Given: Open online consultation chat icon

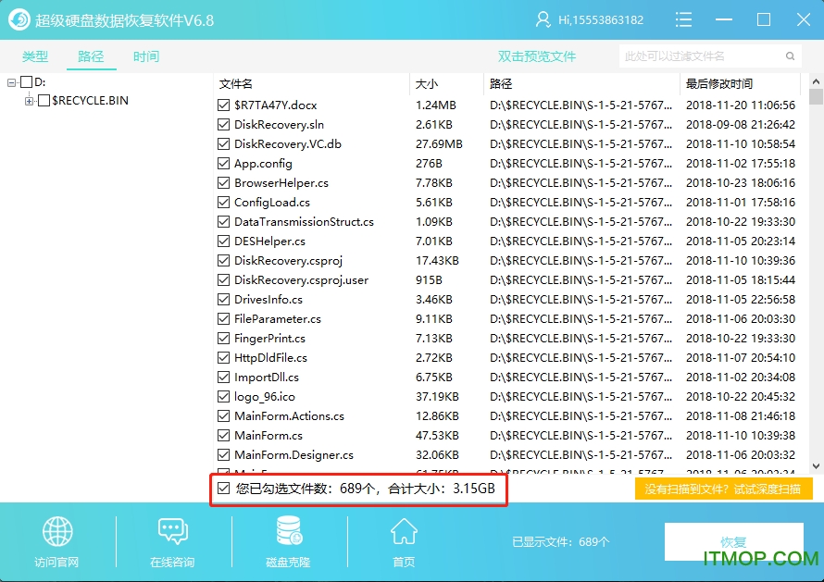Looking at the screenshot, I should tap(172, 533).
